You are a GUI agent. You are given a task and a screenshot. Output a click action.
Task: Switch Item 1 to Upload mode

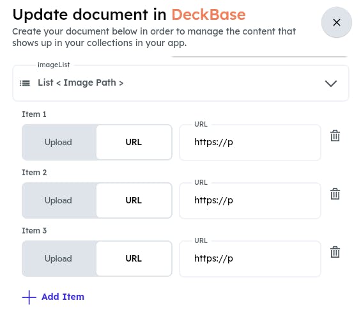[x=59, y=142]
